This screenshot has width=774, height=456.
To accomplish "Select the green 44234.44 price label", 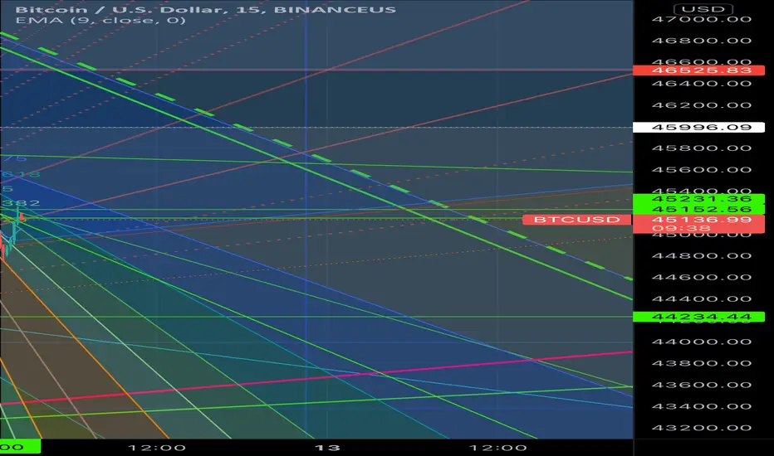I will click(x=699, y=317).
